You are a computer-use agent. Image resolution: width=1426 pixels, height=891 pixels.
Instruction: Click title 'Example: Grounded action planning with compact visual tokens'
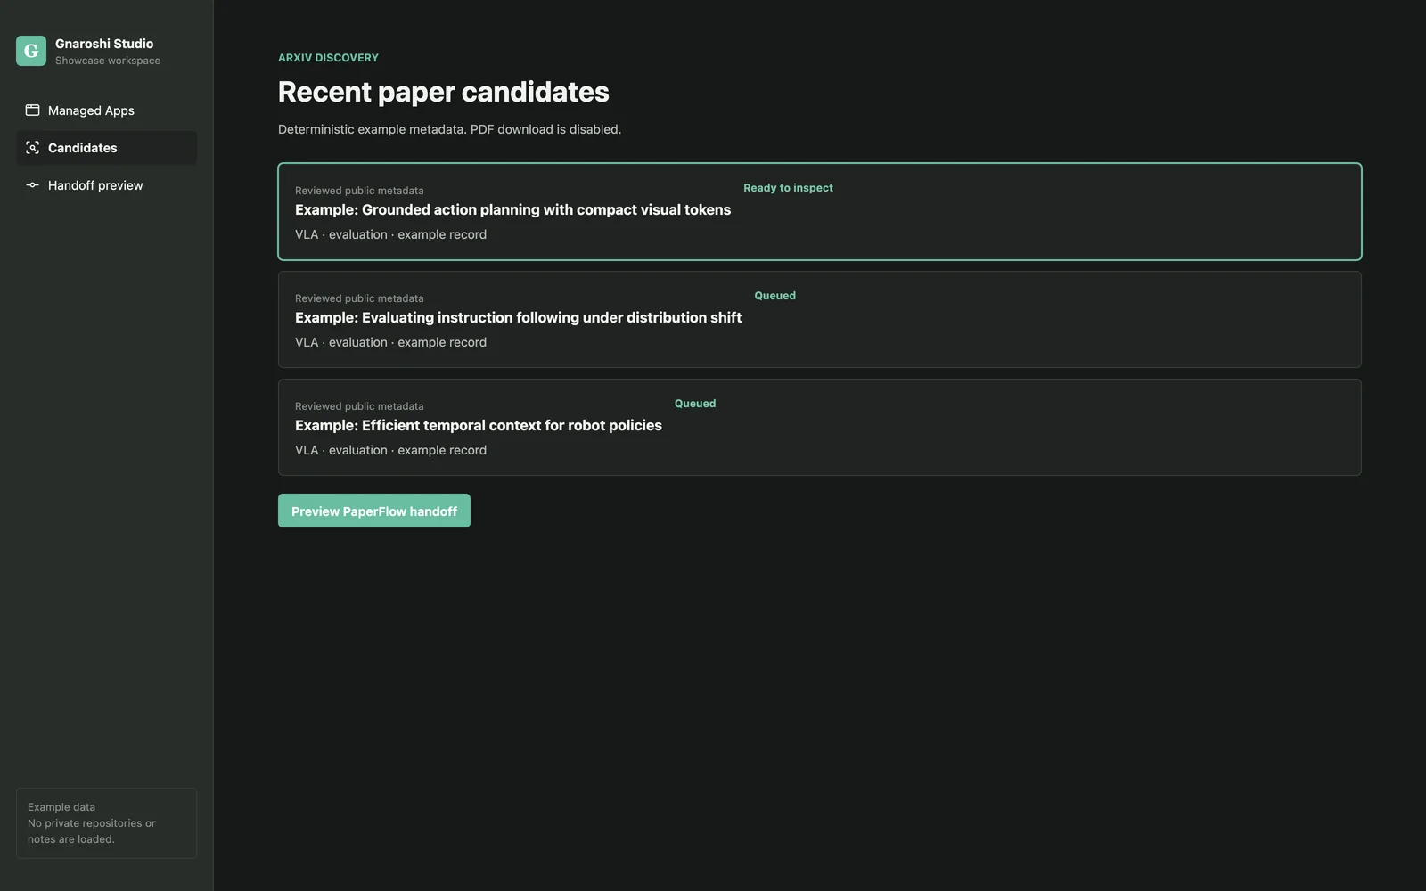[x=512, y=209]
